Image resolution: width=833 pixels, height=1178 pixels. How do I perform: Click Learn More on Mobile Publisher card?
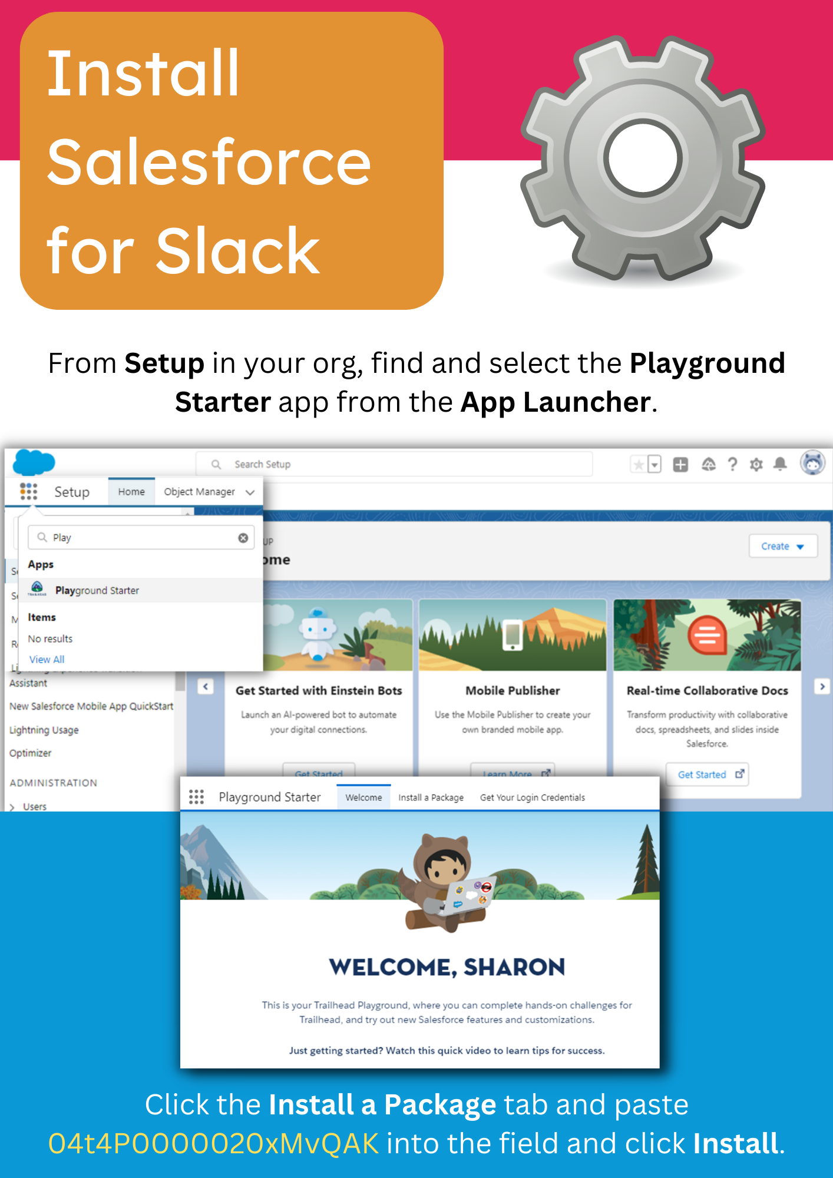coord(513,770)
